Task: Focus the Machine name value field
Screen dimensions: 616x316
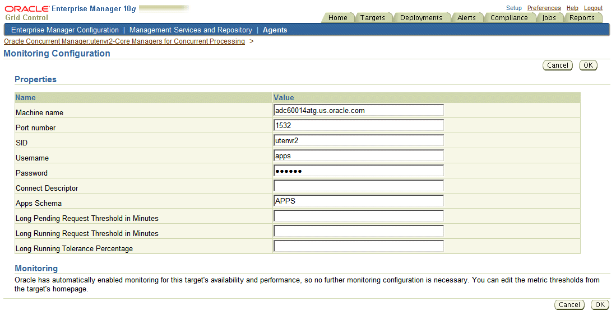Action: 359,110
